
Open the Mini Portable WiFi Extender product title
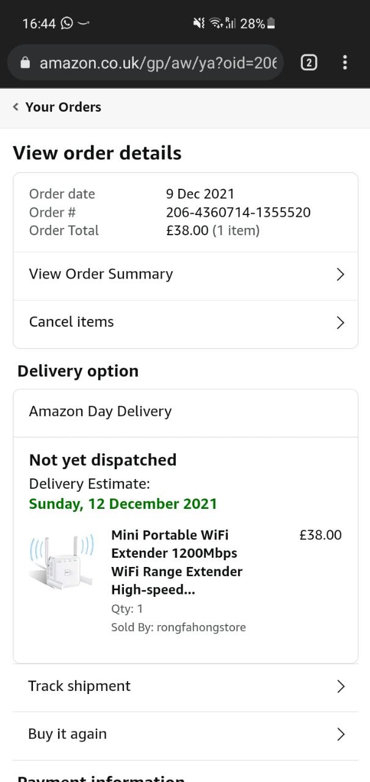(176, 562)
